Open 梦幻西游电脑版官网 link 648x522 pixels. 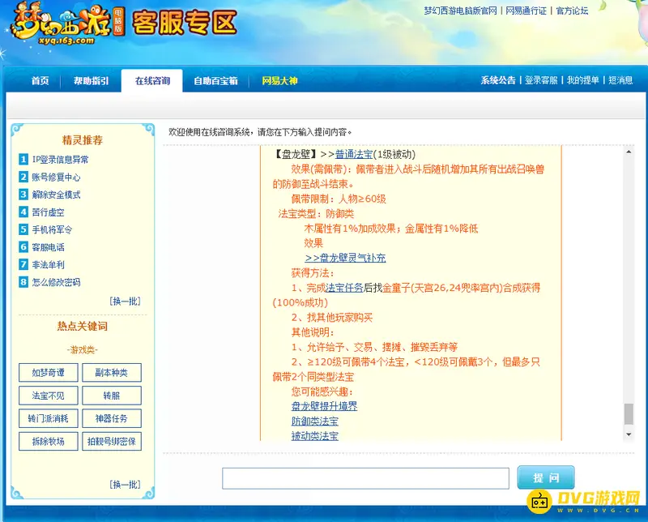[x=460, y=11]
